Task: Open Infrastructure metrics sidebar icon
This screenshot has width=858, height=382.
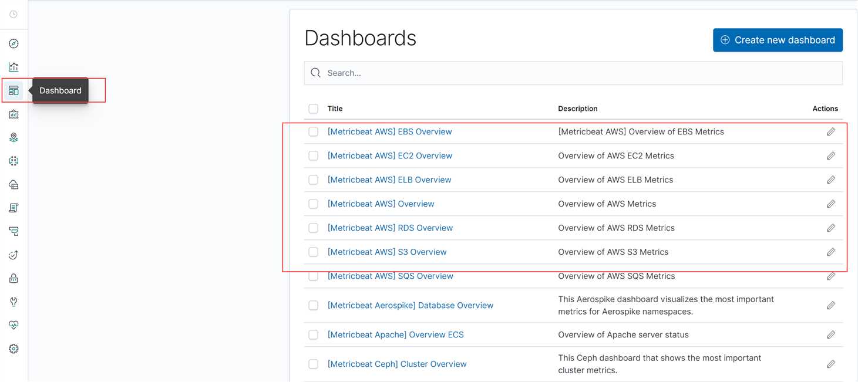Action: 14,184
